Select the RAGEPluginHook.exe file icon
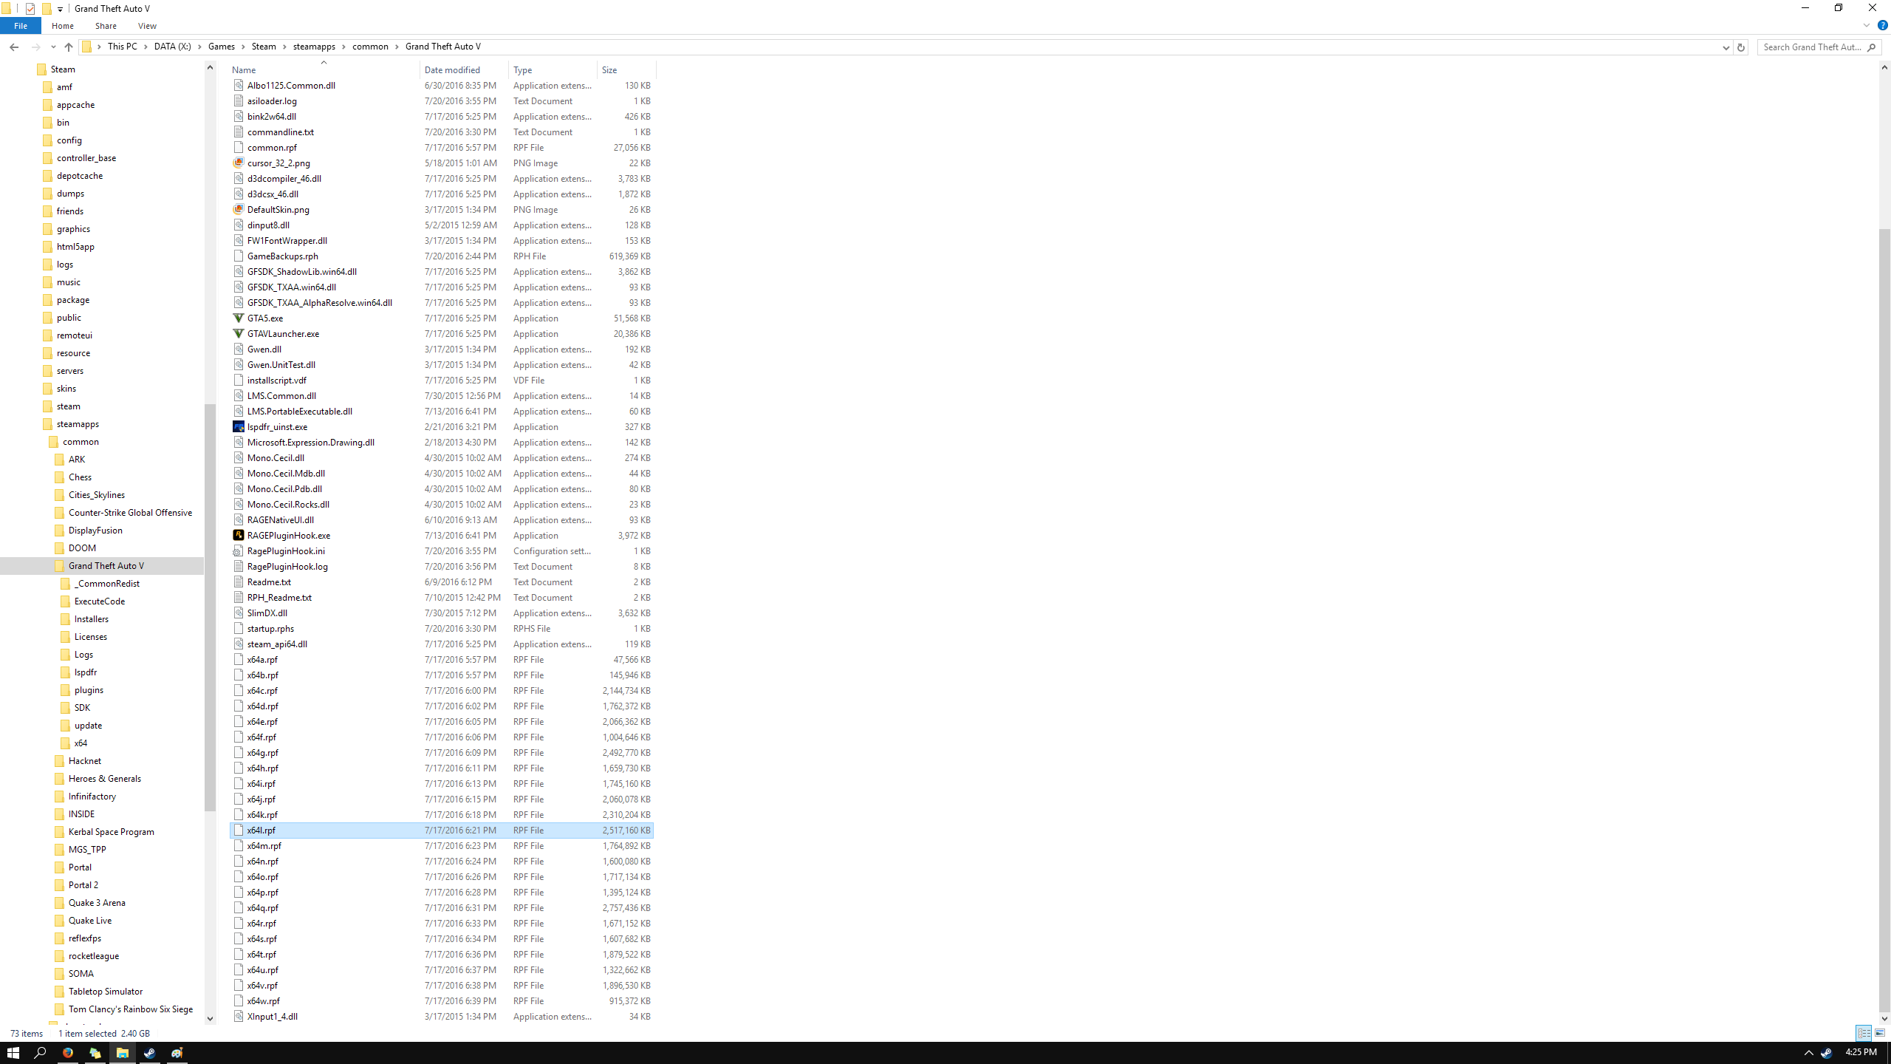The height and width of the screenshot is (1064, 1891). (x=238, y=535)
